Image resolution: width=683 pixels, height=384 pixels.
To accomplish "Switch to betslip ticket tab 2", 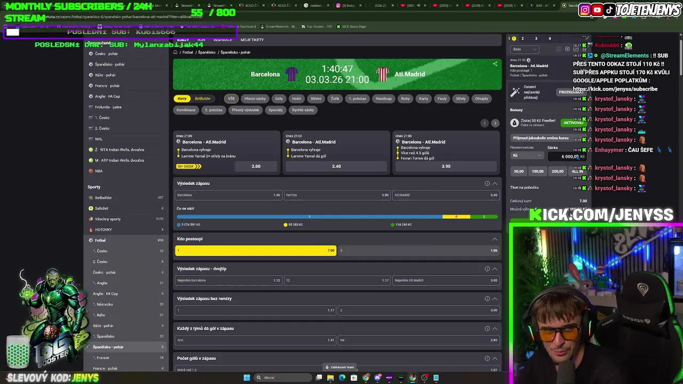I will click(522, 38).
